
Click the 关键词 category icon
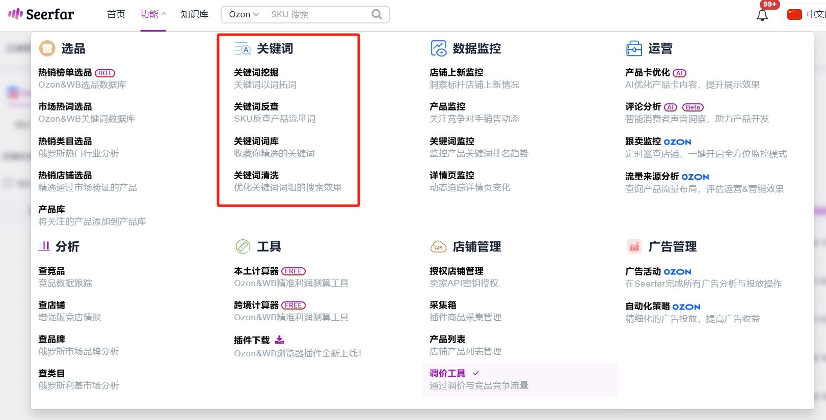[x=243, y=48]
